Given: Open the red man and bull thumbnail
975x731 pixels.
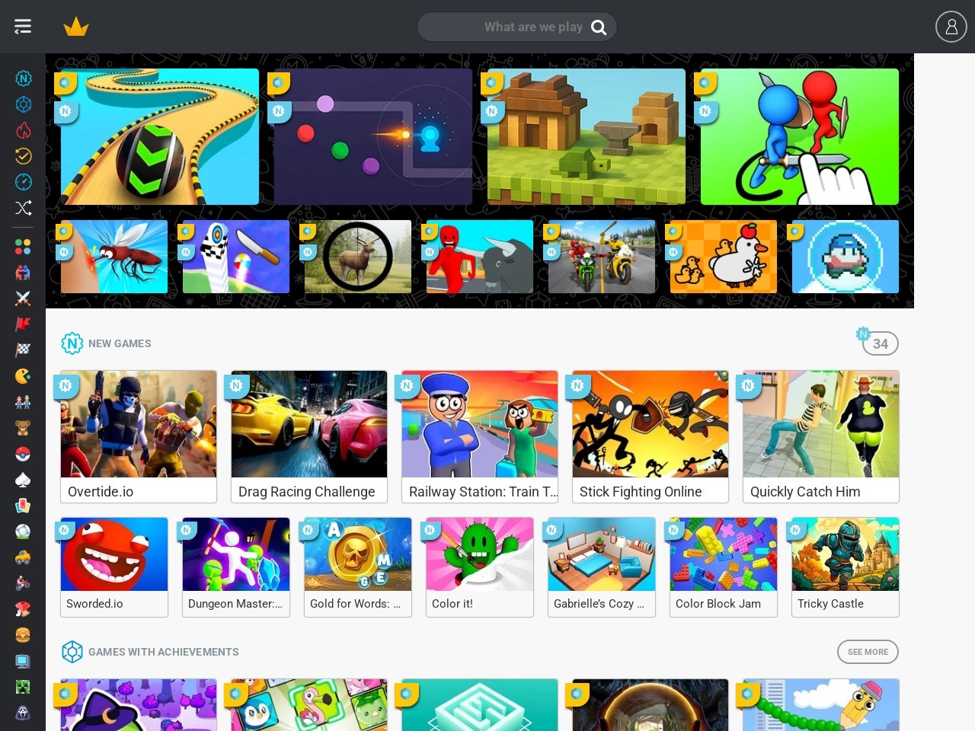Looking at the screenshot, I should tap(480, 257).
